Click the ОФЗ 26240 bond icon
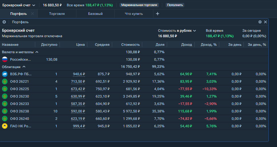 (5, 119)
